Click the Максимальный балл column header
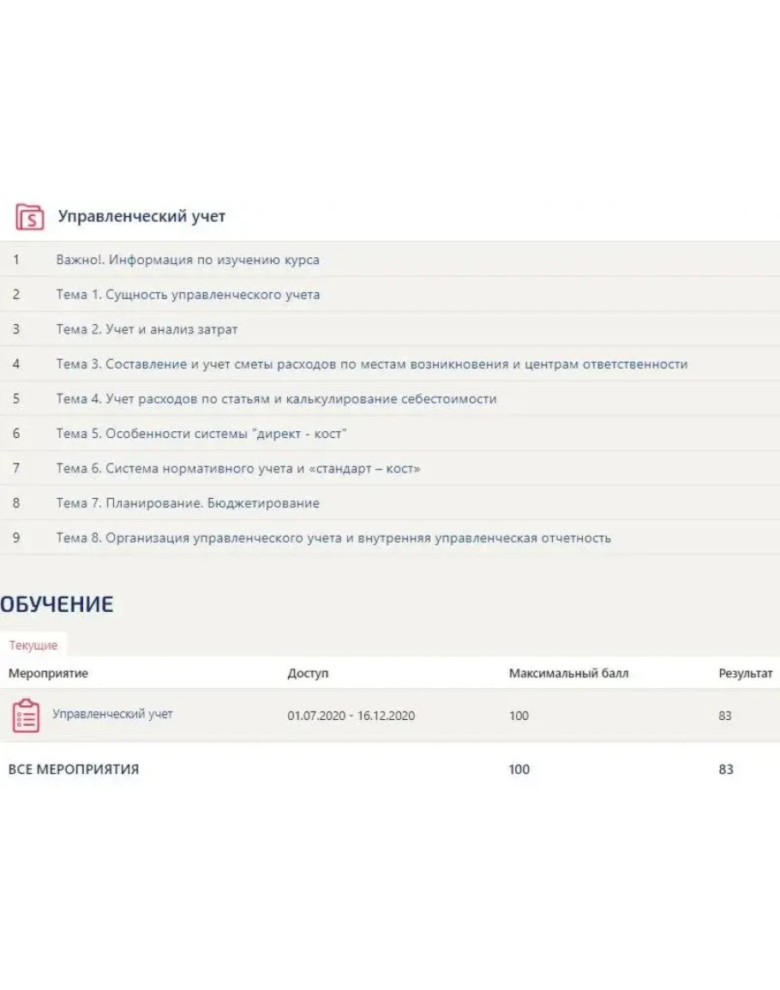The image size is (780, 990). (x=568, y=674)
